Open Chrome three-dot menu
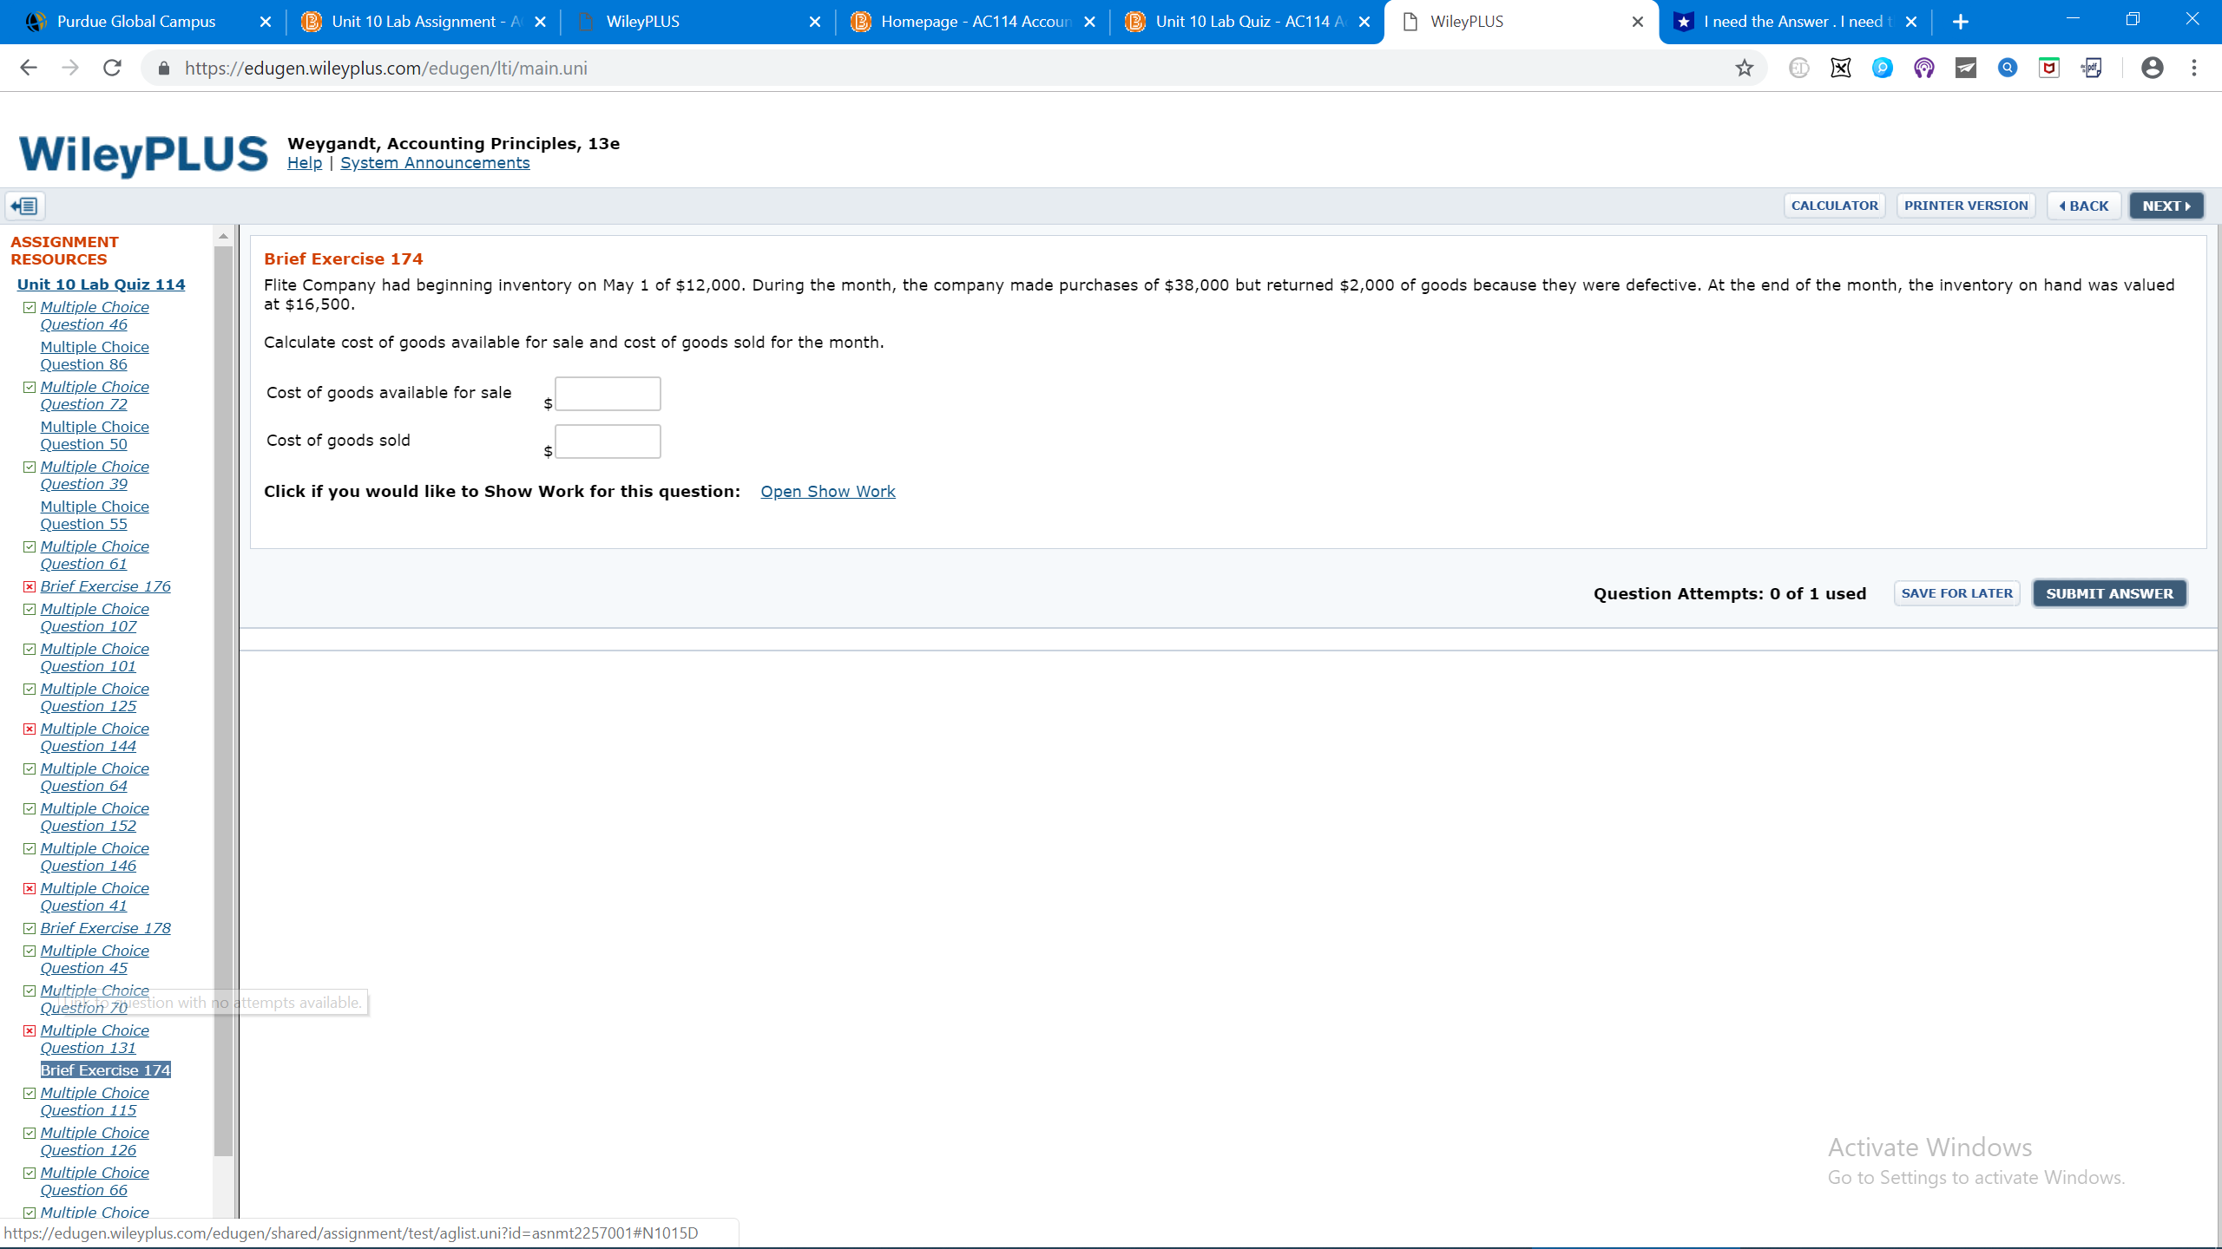Screen dimensions: 2222x1249 coord(2194,68)
